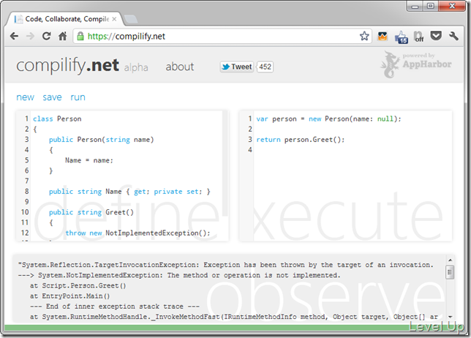The height and width of the screenshot is (338, 471).
Task: Click the define editor vertical scrollbar
Action: coord(225,162)
